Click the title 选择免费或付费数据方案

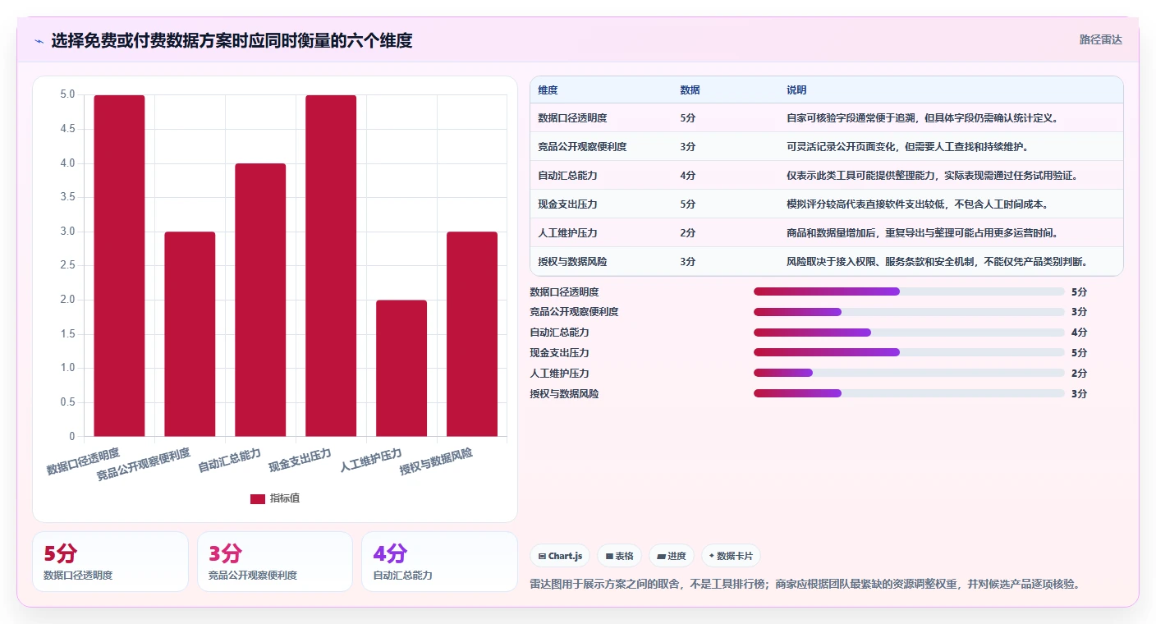coord(232,40)
